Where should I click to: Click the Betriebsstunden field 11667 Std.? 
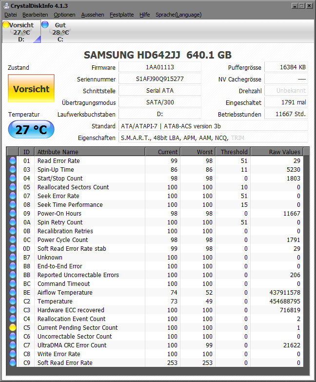pyautogui.click(x=286, y=114)
